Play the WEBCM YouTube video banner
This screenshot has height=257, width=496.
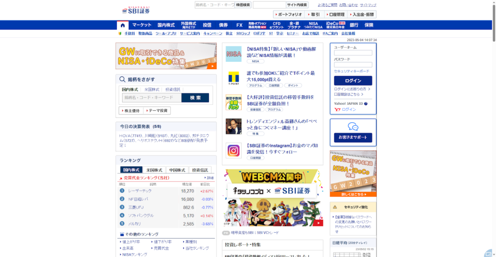click(x=273, y=198)
